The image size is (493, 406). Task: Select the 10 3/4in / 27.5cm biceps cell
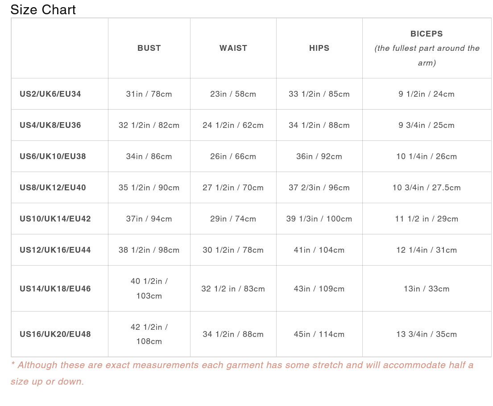click(x=427, y=188)
